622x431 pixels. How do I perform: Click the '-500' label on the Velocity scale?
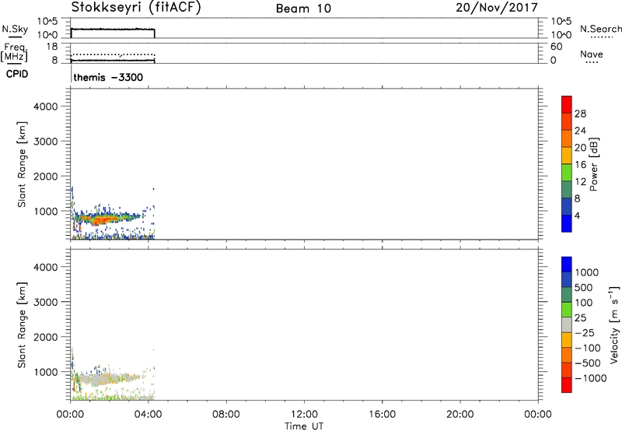[588, 363]
